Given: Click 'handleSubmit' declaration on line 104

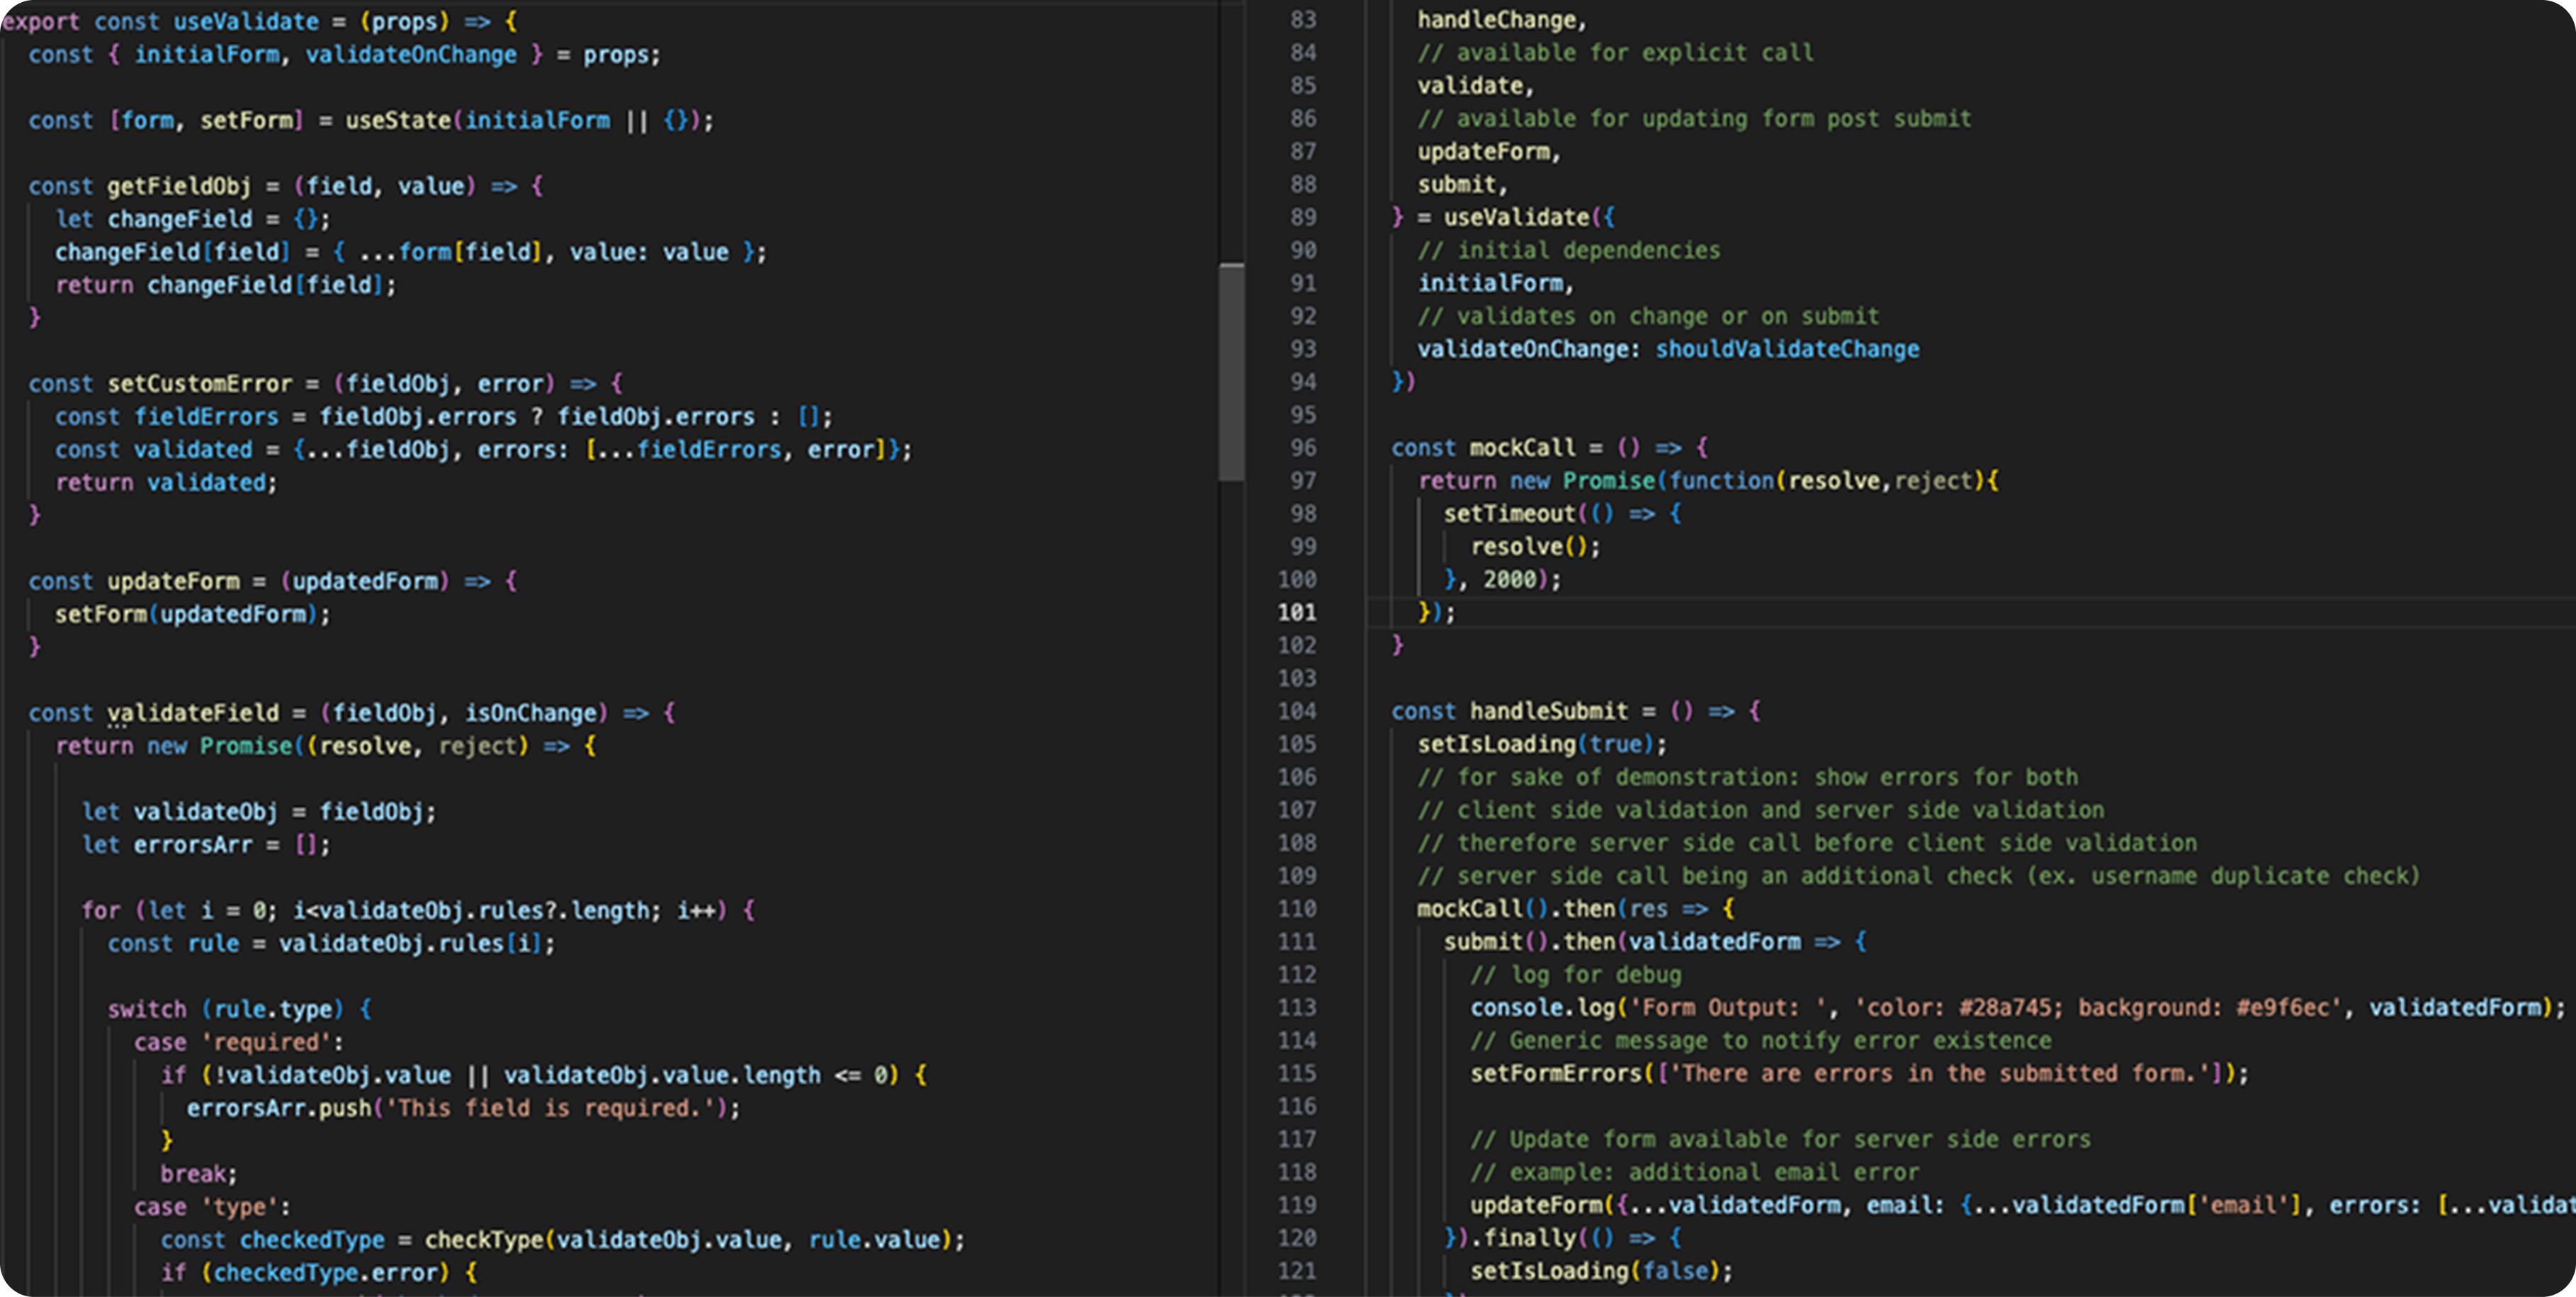Looking at the screenshot, I should tap(1548, 711).
